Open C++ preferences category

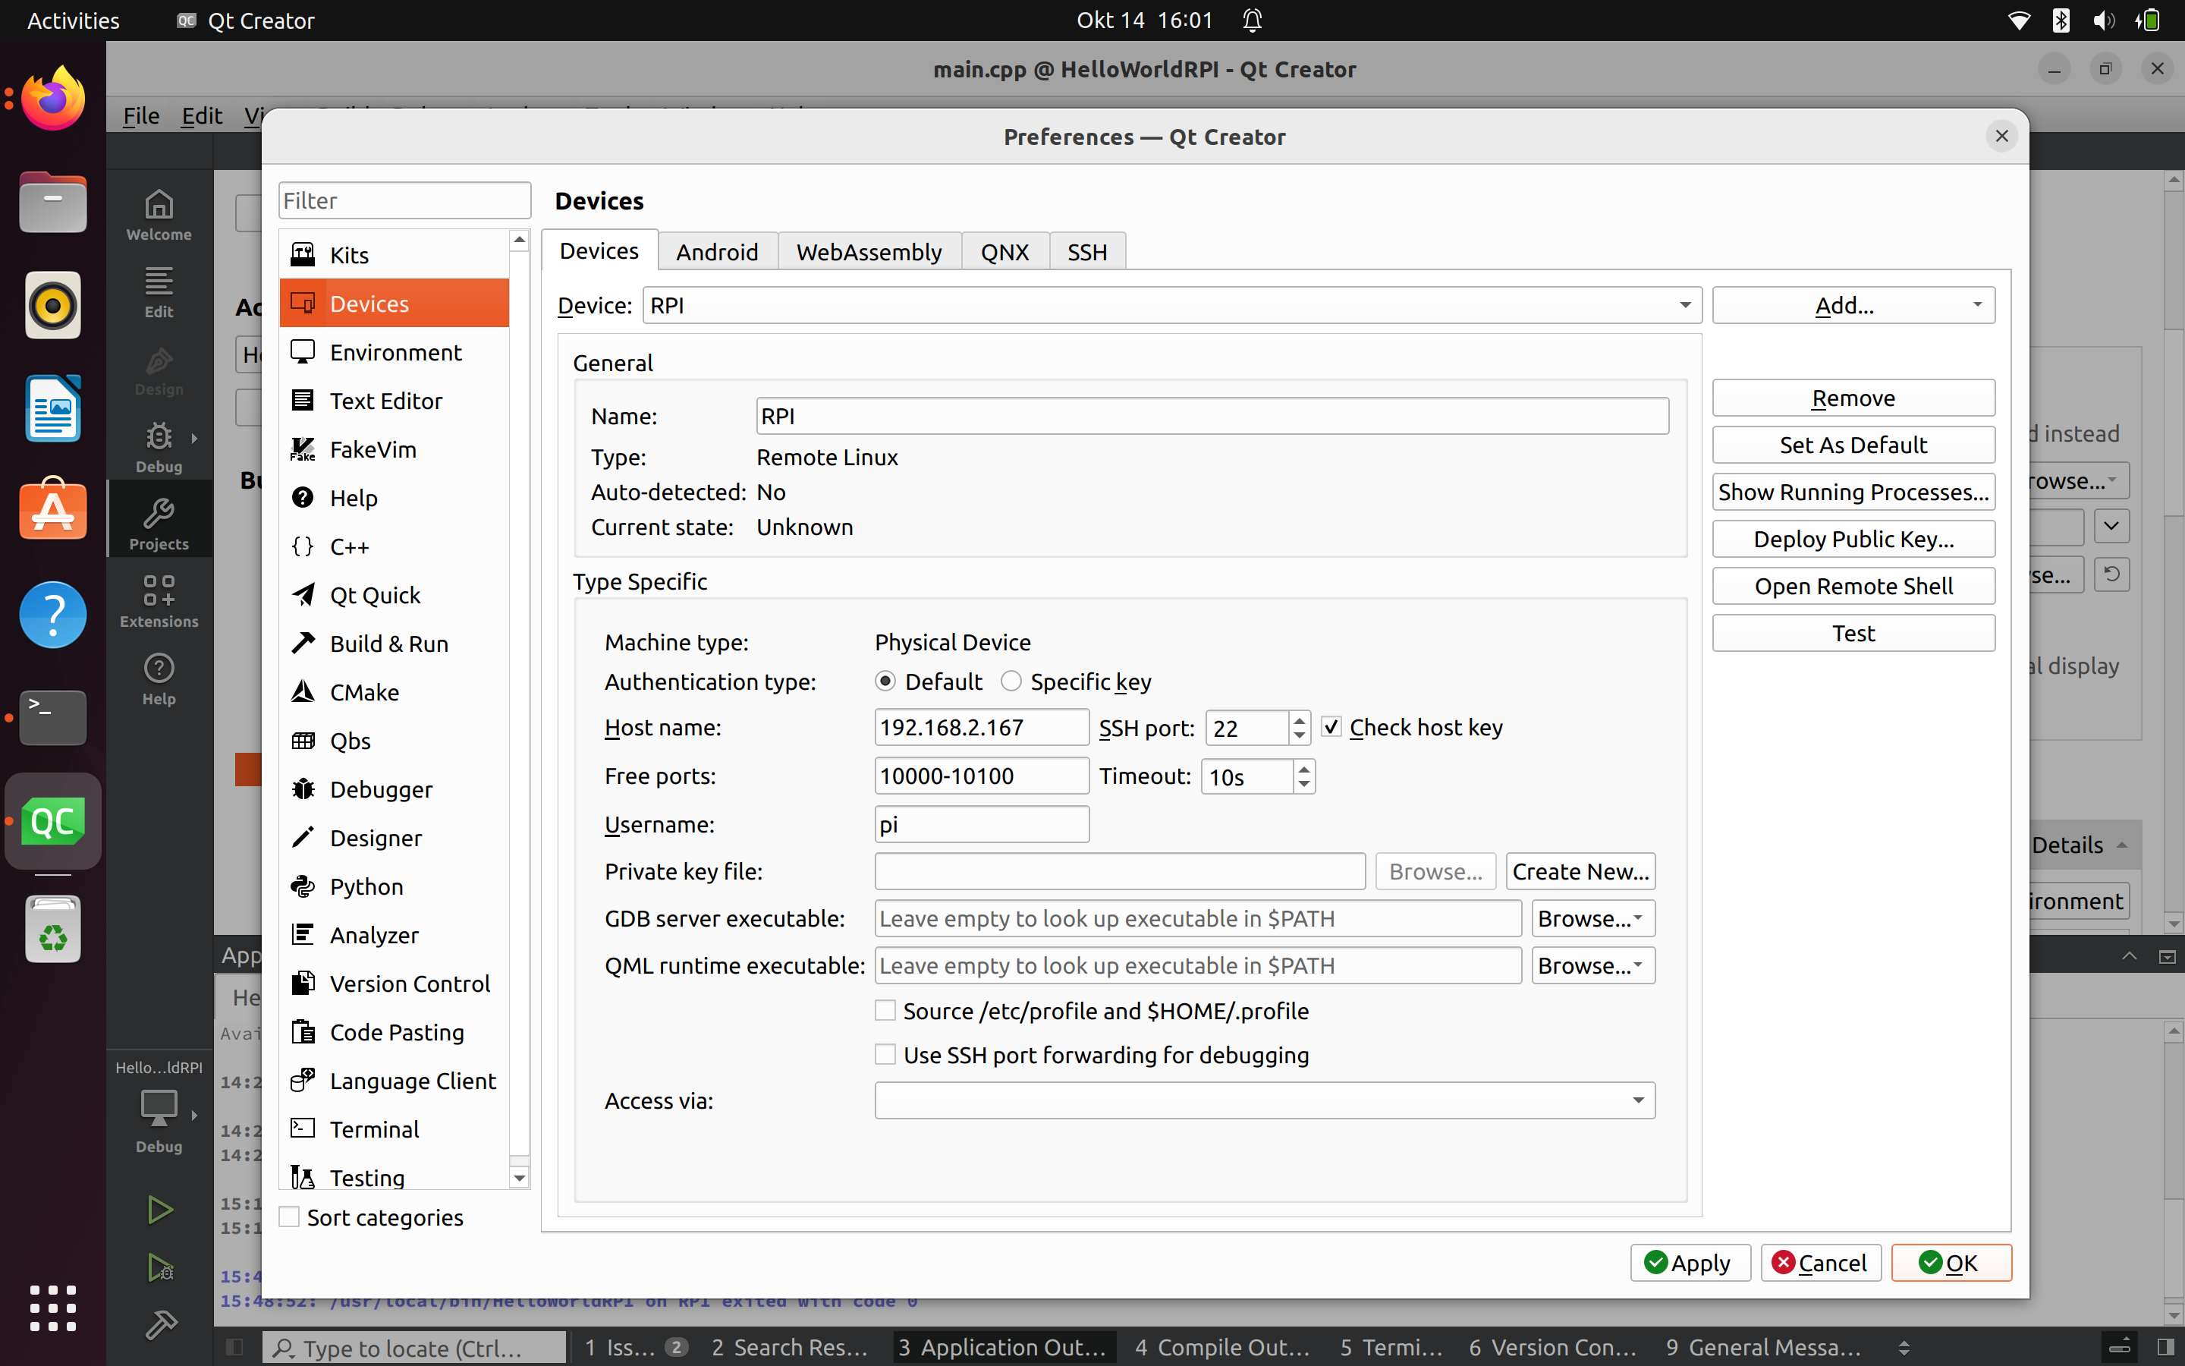click(x=395, y=546)
